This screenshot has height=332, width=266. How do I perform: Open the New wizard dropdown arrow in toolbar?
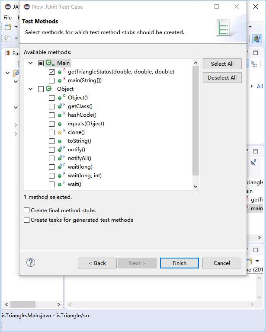click(16, 27)
